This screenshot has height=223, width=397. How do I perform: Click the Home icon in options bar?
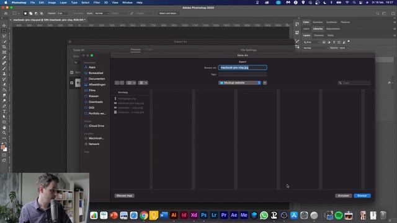click(x=6, y=14)
